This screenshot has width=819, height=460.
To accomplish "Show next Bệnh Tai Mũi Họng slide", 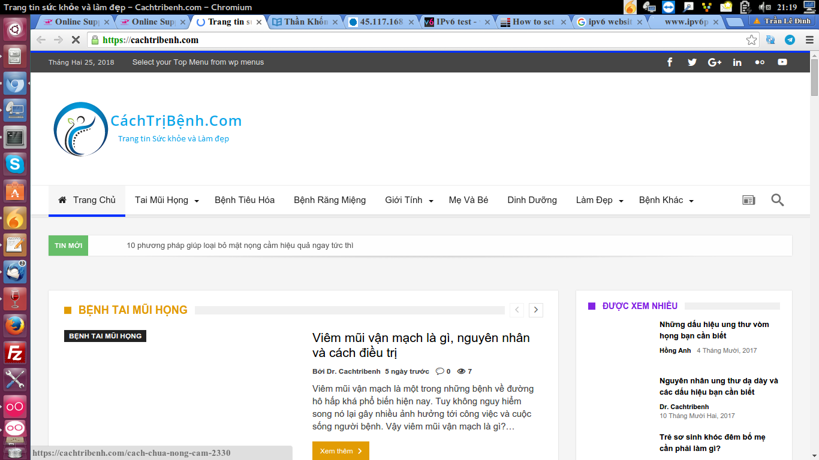I will (536, 310).
